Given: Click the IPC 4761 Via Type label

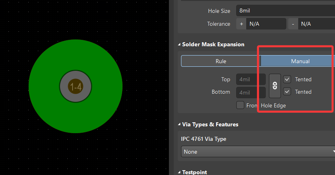Looking at the screenshot, I should point(204,139).
